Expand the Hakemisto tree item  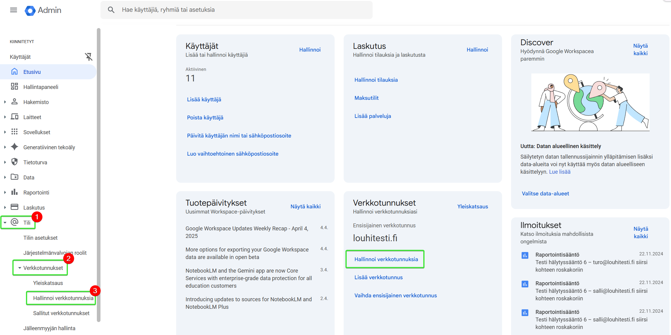(5, 102)
